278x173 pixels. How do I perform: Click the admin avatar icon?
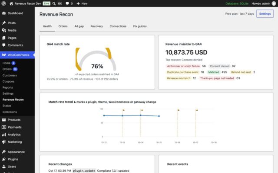[274, 3]
